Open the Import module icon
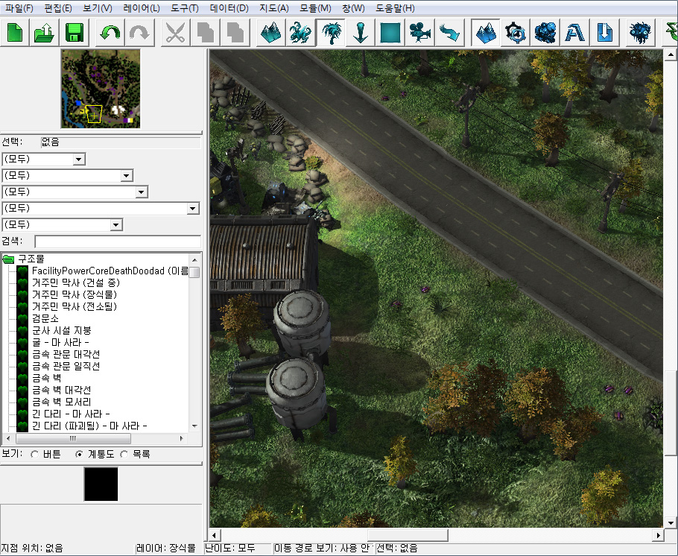The image size is (678, 556). (604, 33)
